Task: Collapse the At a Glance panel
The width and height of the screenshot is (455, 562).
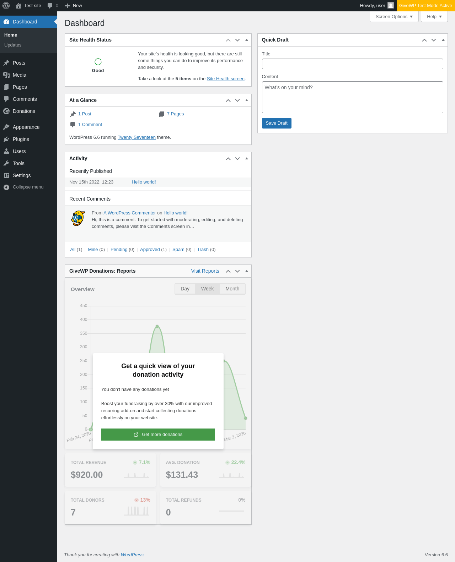Action: pyautogui.click(x=247, y=100)
